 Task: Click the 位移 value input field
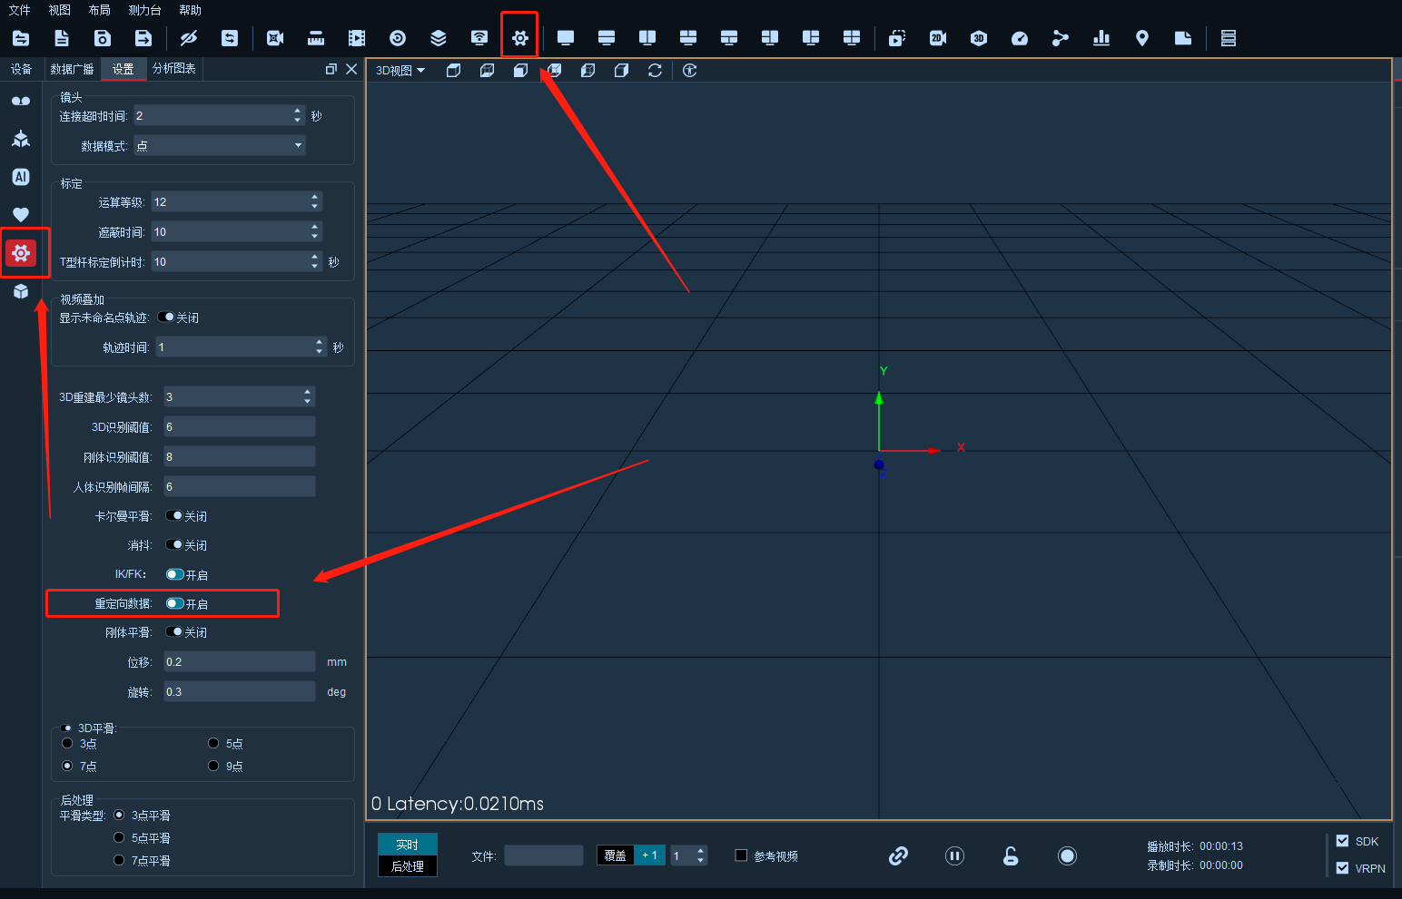click(x=239, y=661)
